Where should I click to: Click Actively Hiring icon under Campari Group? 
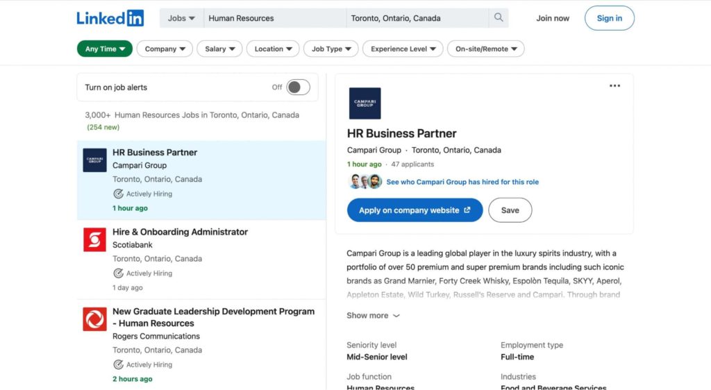tap(118, 194)
